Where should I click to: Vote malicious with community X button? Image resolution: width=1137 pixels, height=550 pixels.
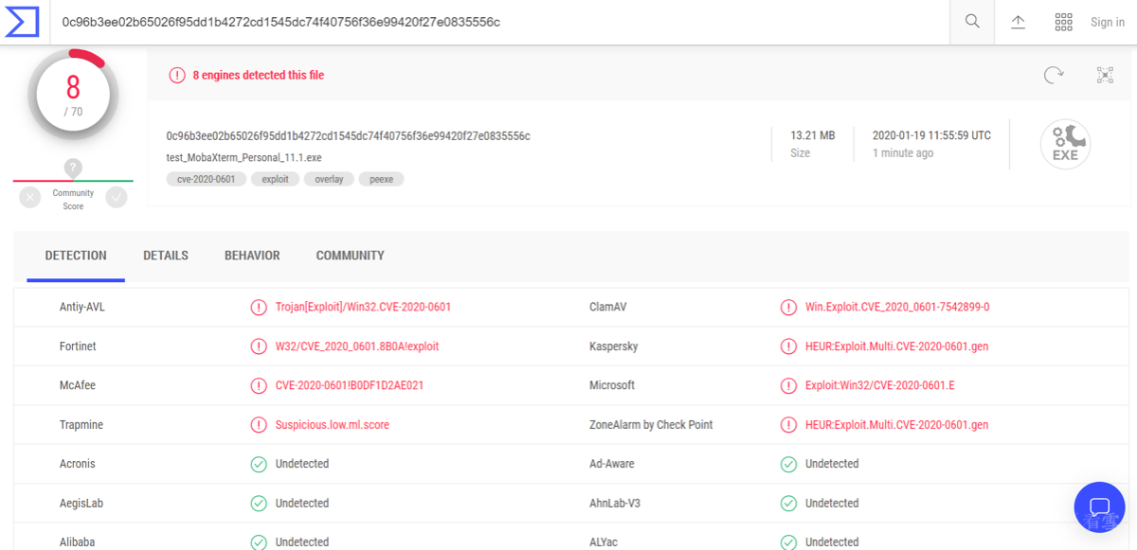(30, 197)
